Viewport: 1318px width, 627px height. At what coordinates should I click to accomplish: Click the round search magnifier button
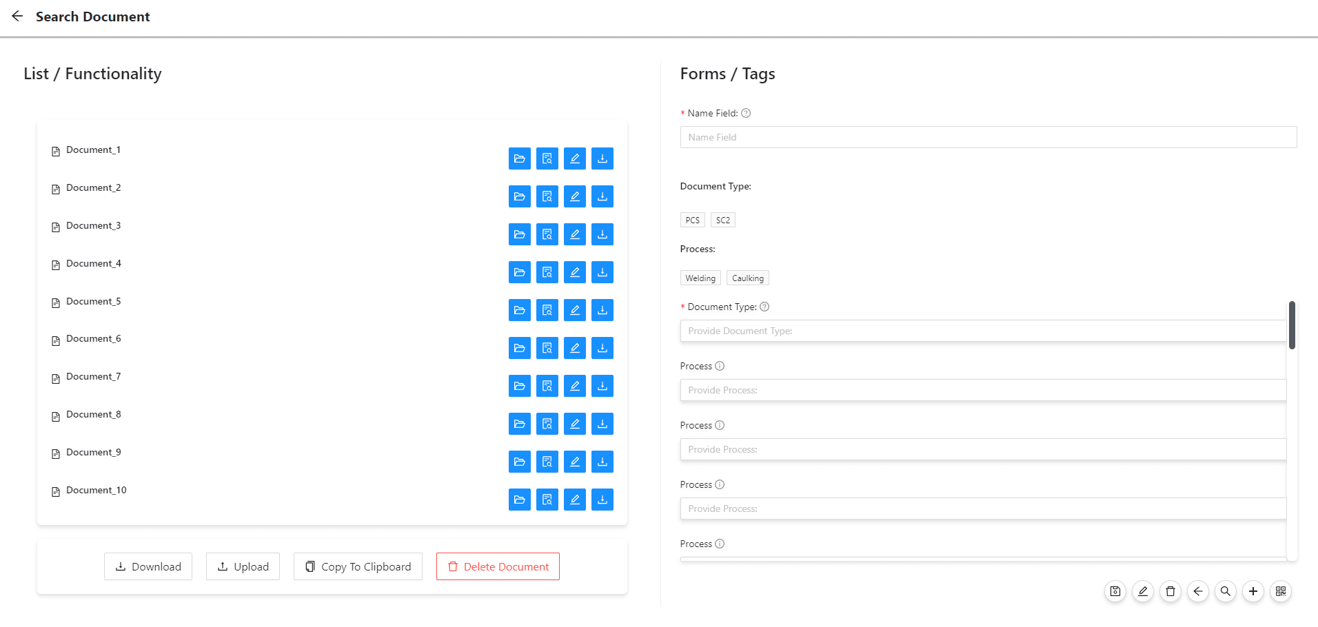click(x=1226, y=591)
